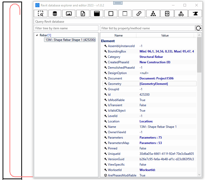The width and height of the screenshot is (205, 180).
Task: Open the Structural Rebar category value
Action: pos(151,57)
